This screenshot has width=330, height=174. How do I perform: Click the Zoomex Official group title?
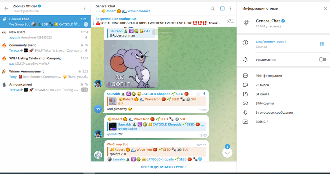point(25,6)
